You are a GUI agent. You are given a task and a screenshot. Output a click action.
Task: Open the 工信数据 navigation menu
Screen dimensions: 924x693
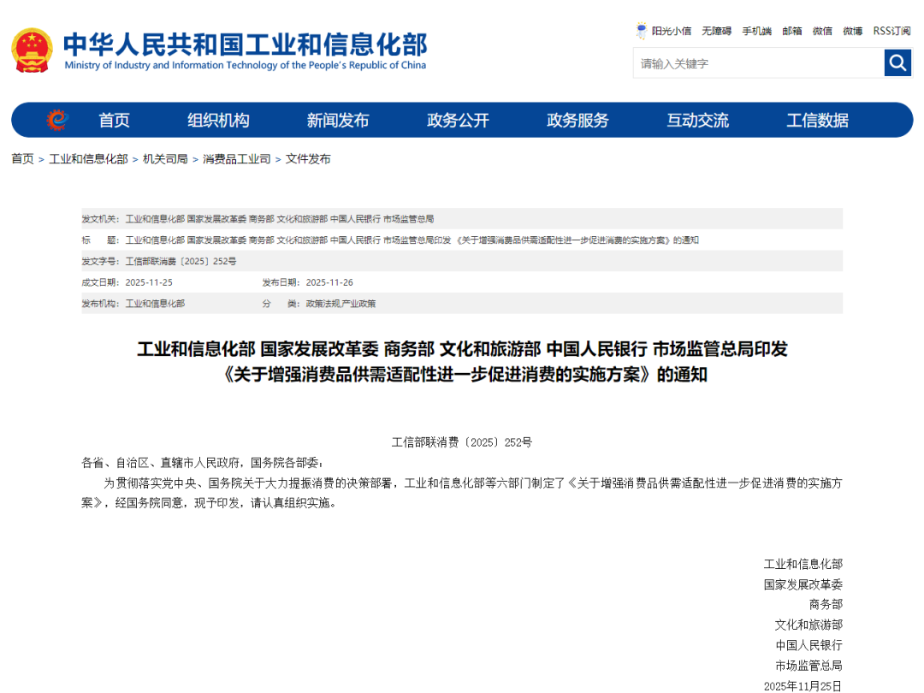[x=817, y=121]
